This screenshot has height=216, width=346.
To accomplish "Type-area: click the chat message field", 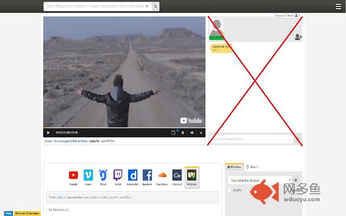I will coord(251,139).
